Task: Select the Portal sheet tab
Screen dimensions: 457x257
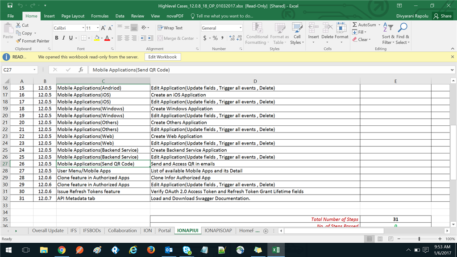Action: [x=164, y=231]
